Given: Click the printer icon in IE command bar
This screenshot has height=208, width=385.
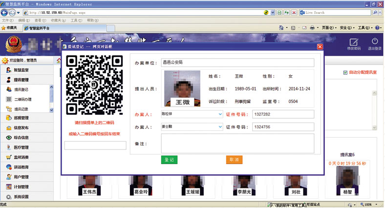Looking at the screenshot, I should click(x=312, y=28).
